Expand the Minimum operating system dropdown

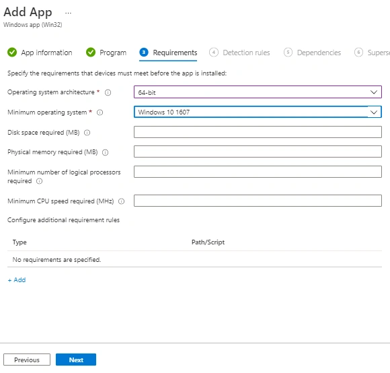pyautogui.click(x=258, y=112)
